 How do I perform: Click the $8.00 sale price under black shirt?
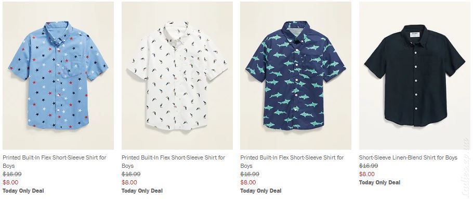click(367, 174)
